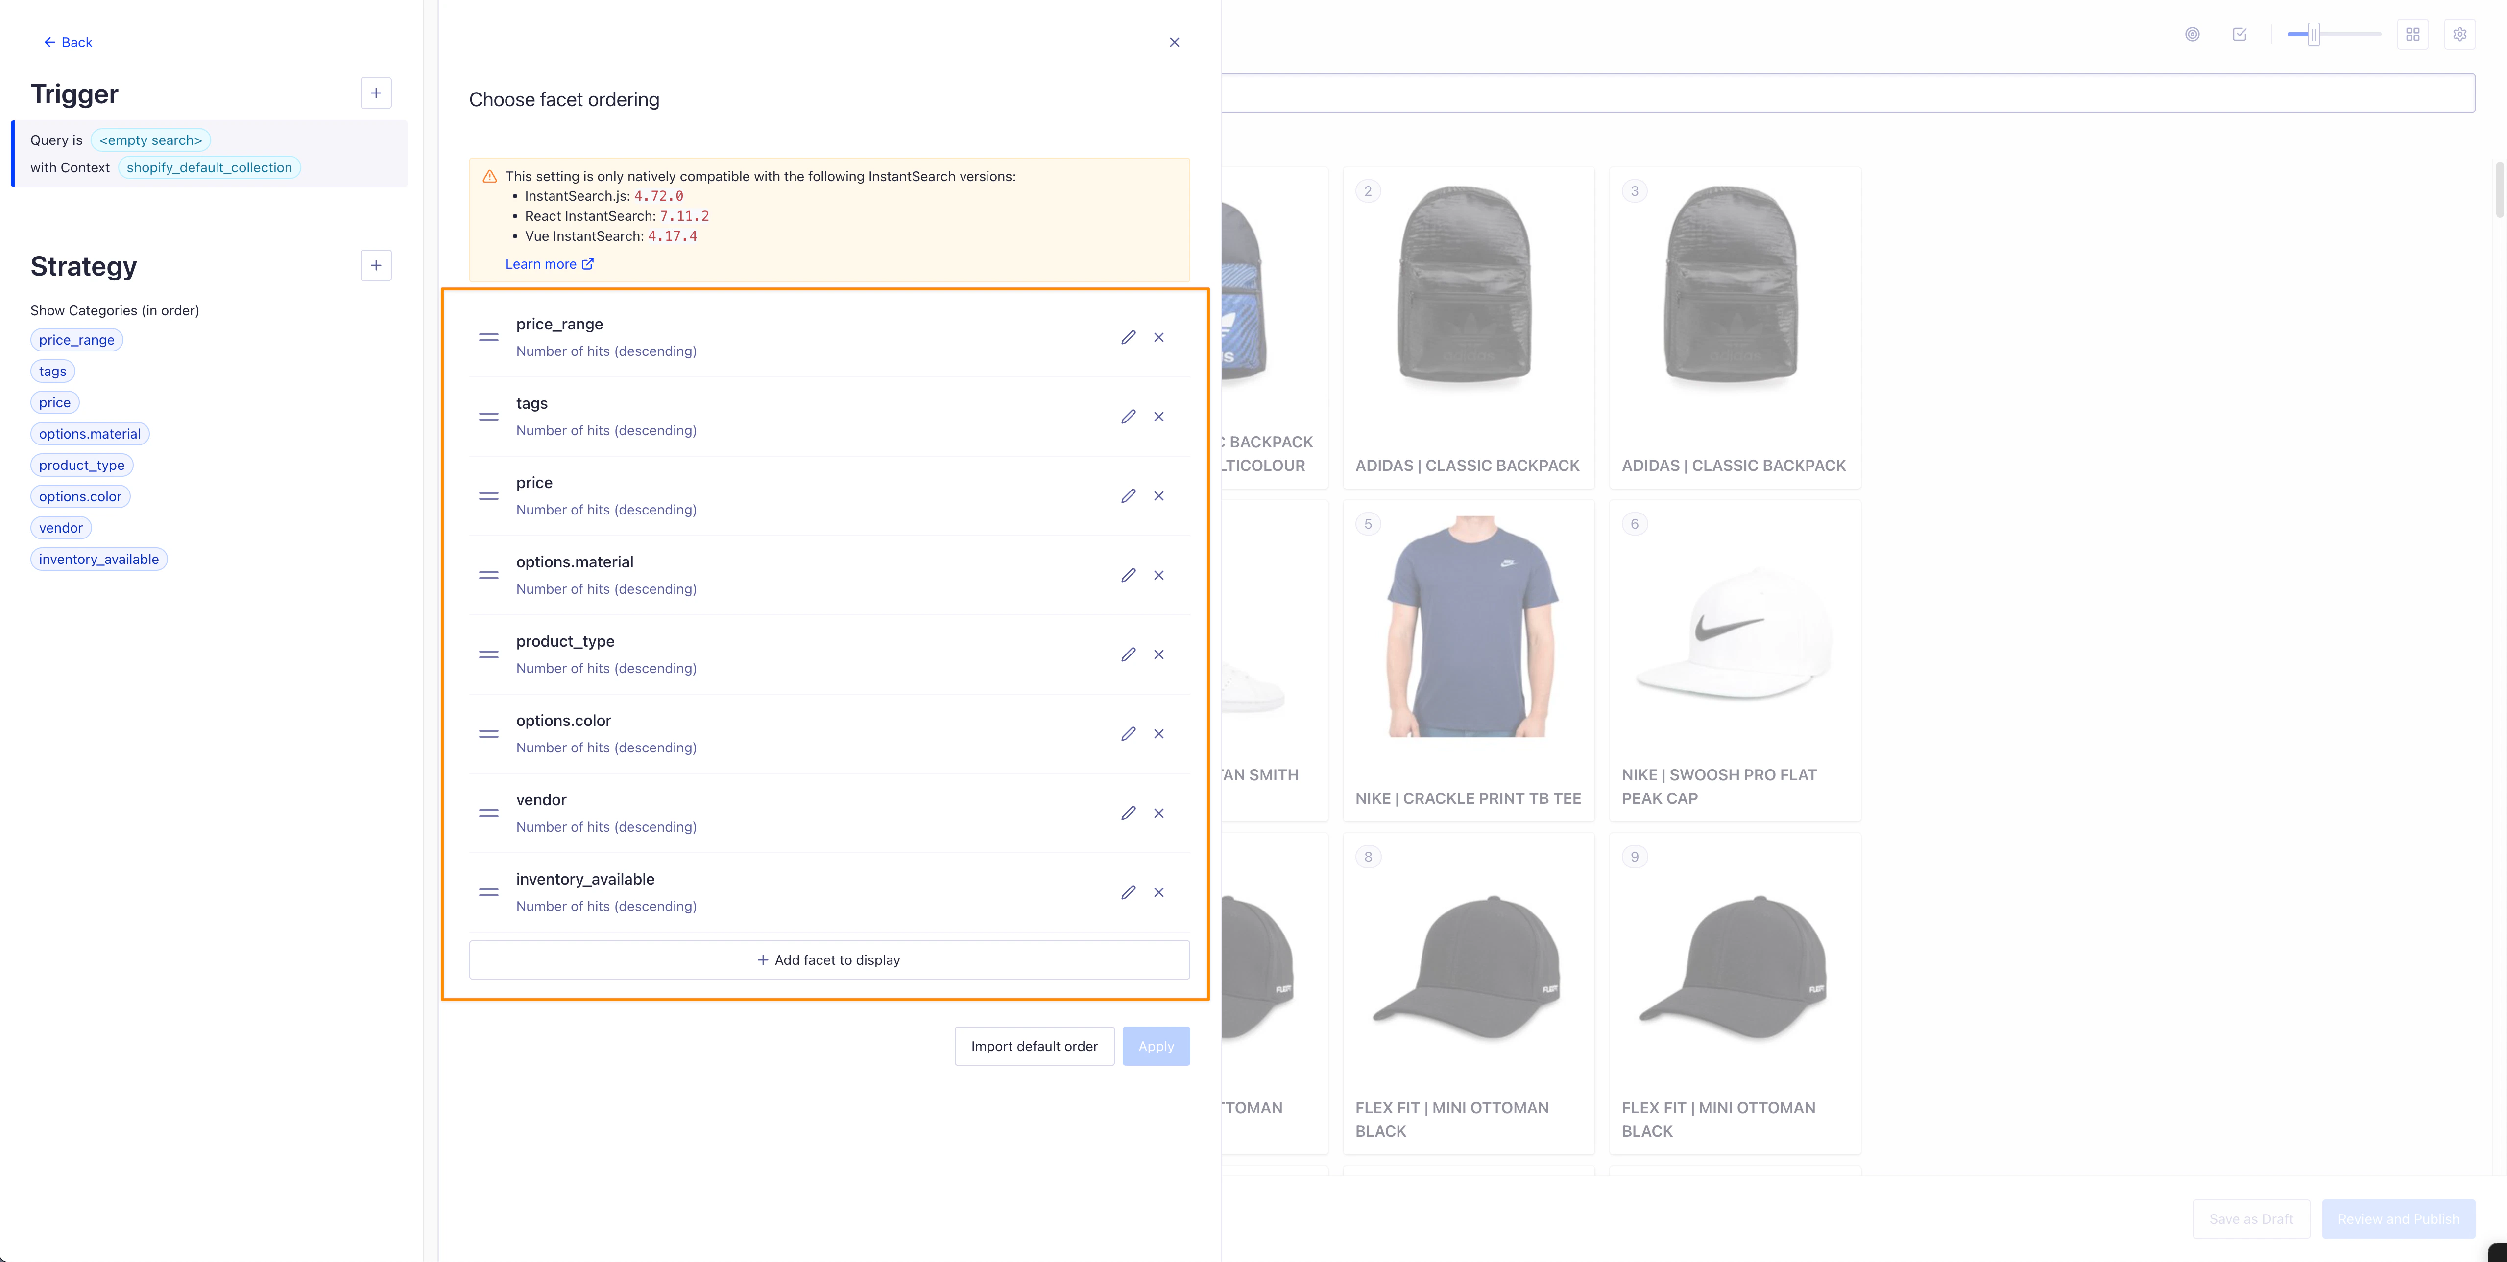Click the Back link in the sidebar
The height and width of the screenshot is (1262, 2507).
coord(67,42)
